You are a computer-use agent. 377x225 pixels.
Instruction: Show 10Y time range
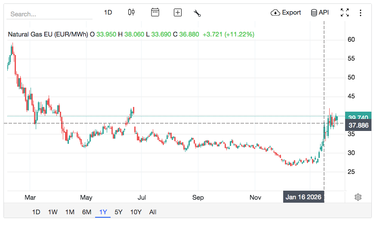click(136, 212)
